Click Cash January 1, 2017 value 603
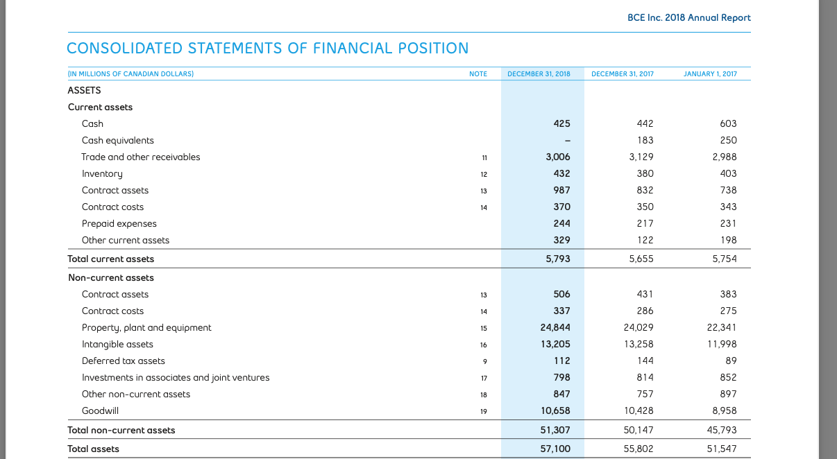Image resolution: width=837 pixels, height=459 pixels. 729,123
